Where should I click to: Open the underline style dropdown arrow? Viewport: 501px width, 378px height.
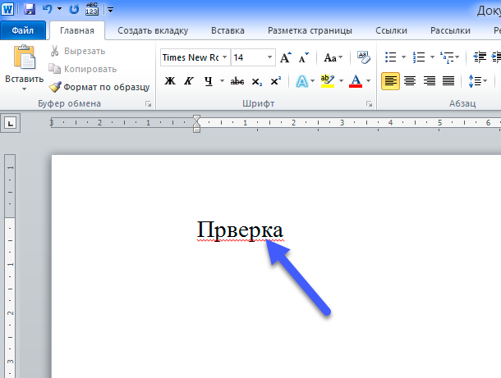(222, 81)
